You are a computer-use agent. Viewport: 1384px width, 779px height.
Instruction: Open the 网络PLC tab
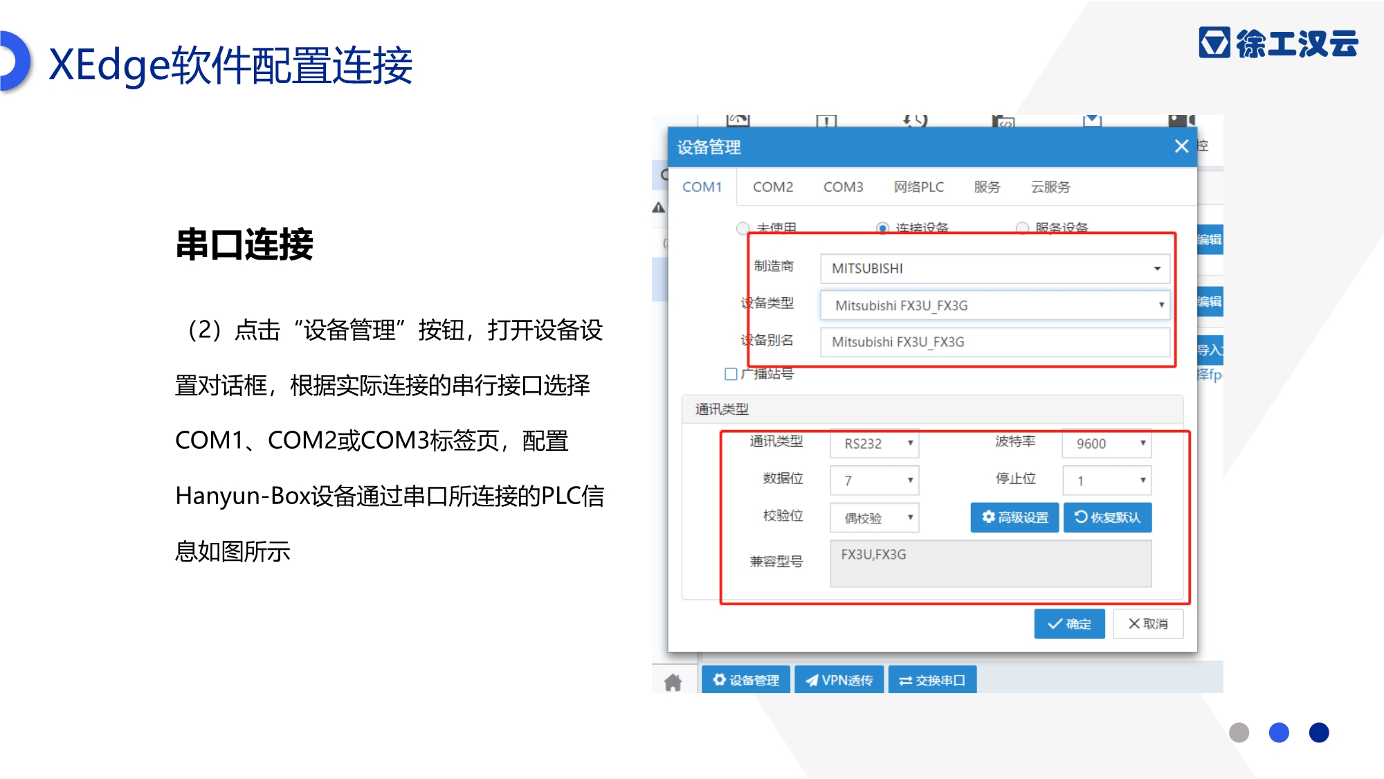point(918,187)
